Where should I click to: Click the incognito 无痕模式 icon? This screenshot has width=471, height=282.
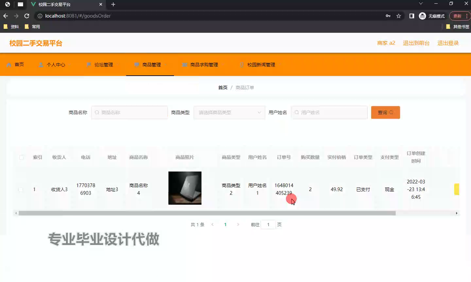(x=432, y=16)
